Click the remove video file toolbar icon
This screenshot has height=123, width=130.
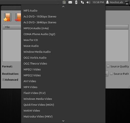18,17
